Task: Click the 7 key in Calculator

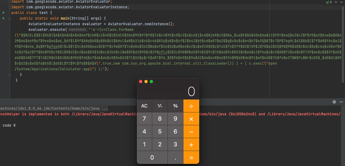Action: pyautogui.click(x=144, y=119)
